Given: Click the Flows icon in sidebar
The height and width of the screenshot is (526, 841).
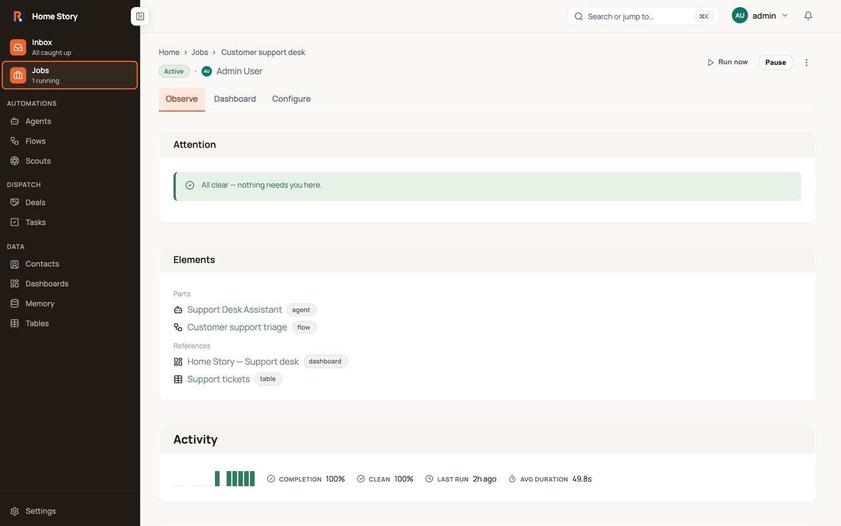Looking at the screenshot, I should point(15,141).
